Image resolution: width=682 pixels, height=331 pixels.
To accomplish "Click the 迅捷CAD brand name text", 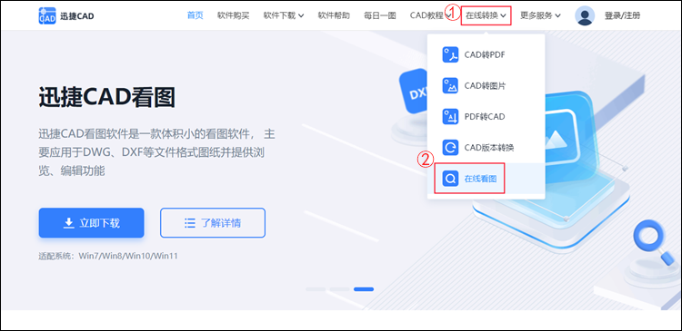I will click(77, 16).
